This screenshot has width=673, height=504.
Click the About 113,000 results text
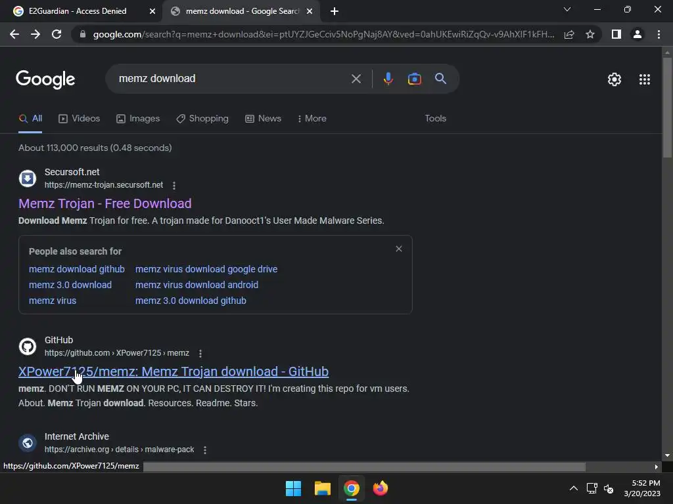click(95, 148)
